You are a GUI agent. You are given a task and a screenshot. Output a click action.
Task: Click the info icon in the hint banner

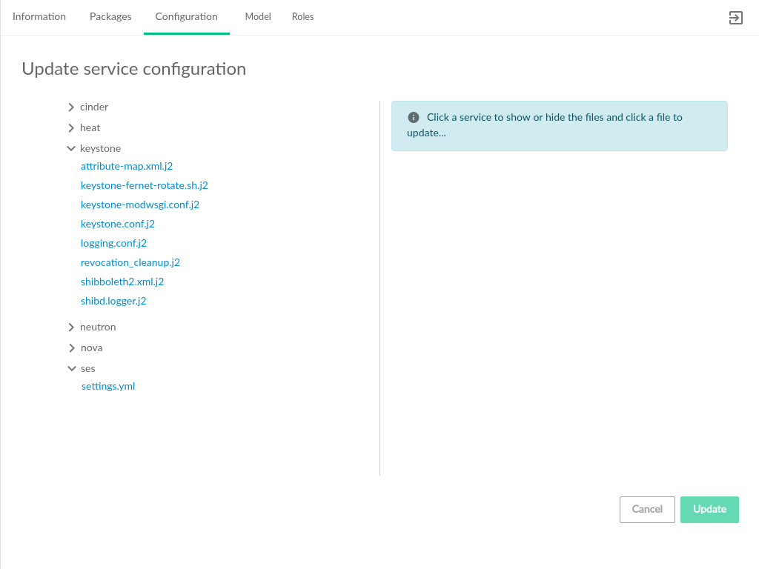[414, 118]
